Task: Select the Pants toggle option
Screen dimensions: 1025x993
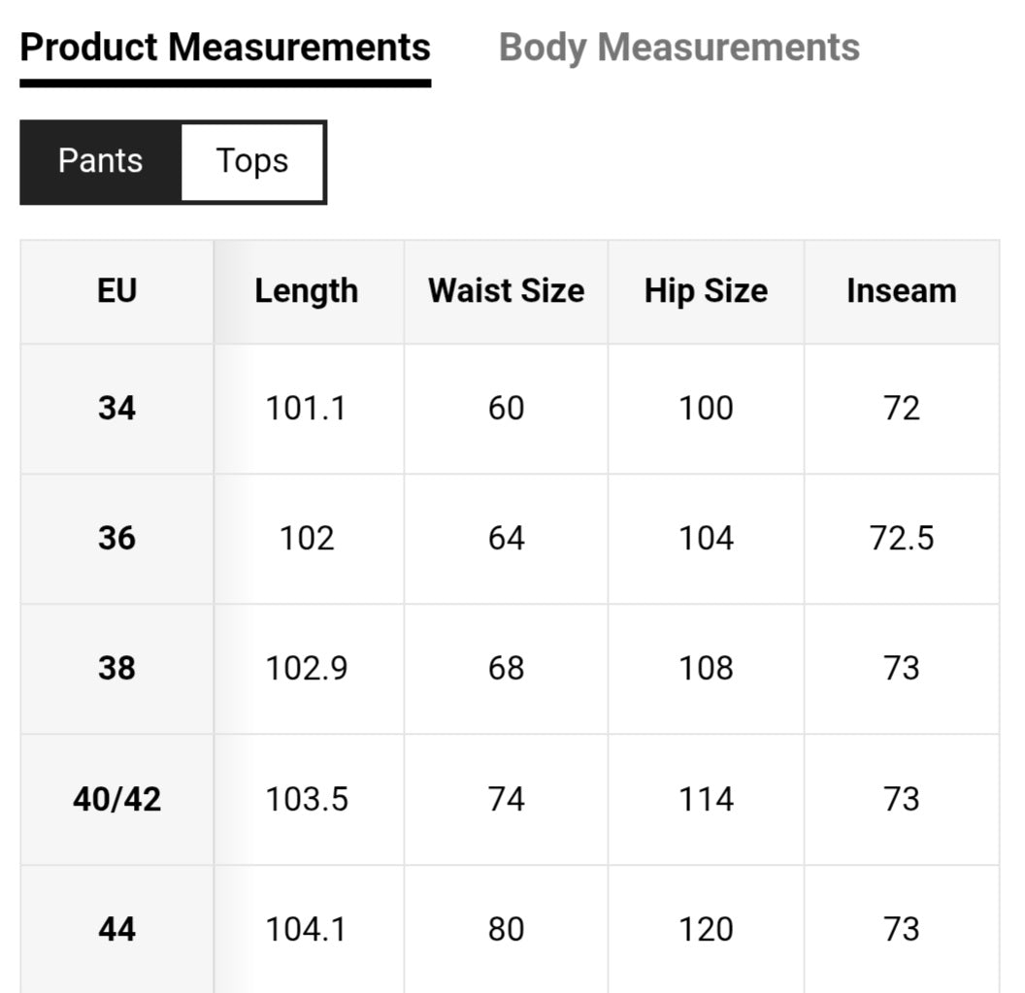Action: pos(101,161)
